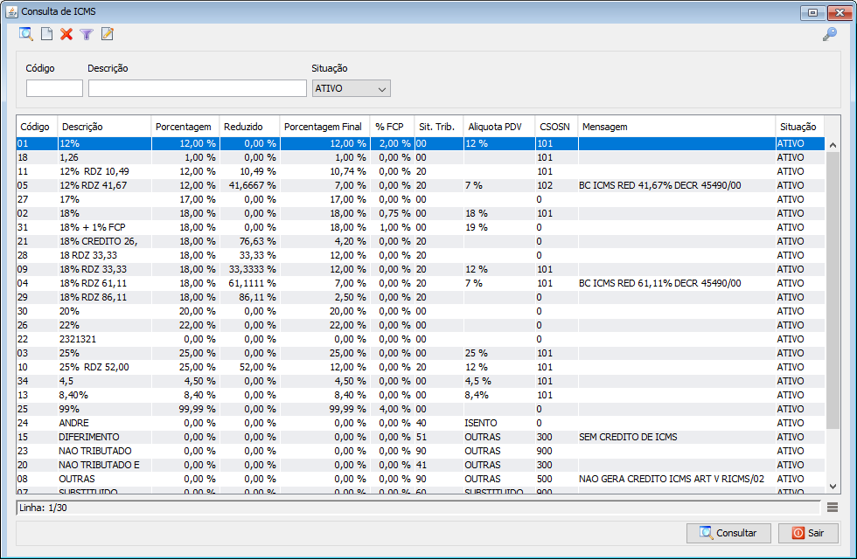Click the search magnifier toolbar icon
Viewport: 857px width, 560px height.
[25, 34]
